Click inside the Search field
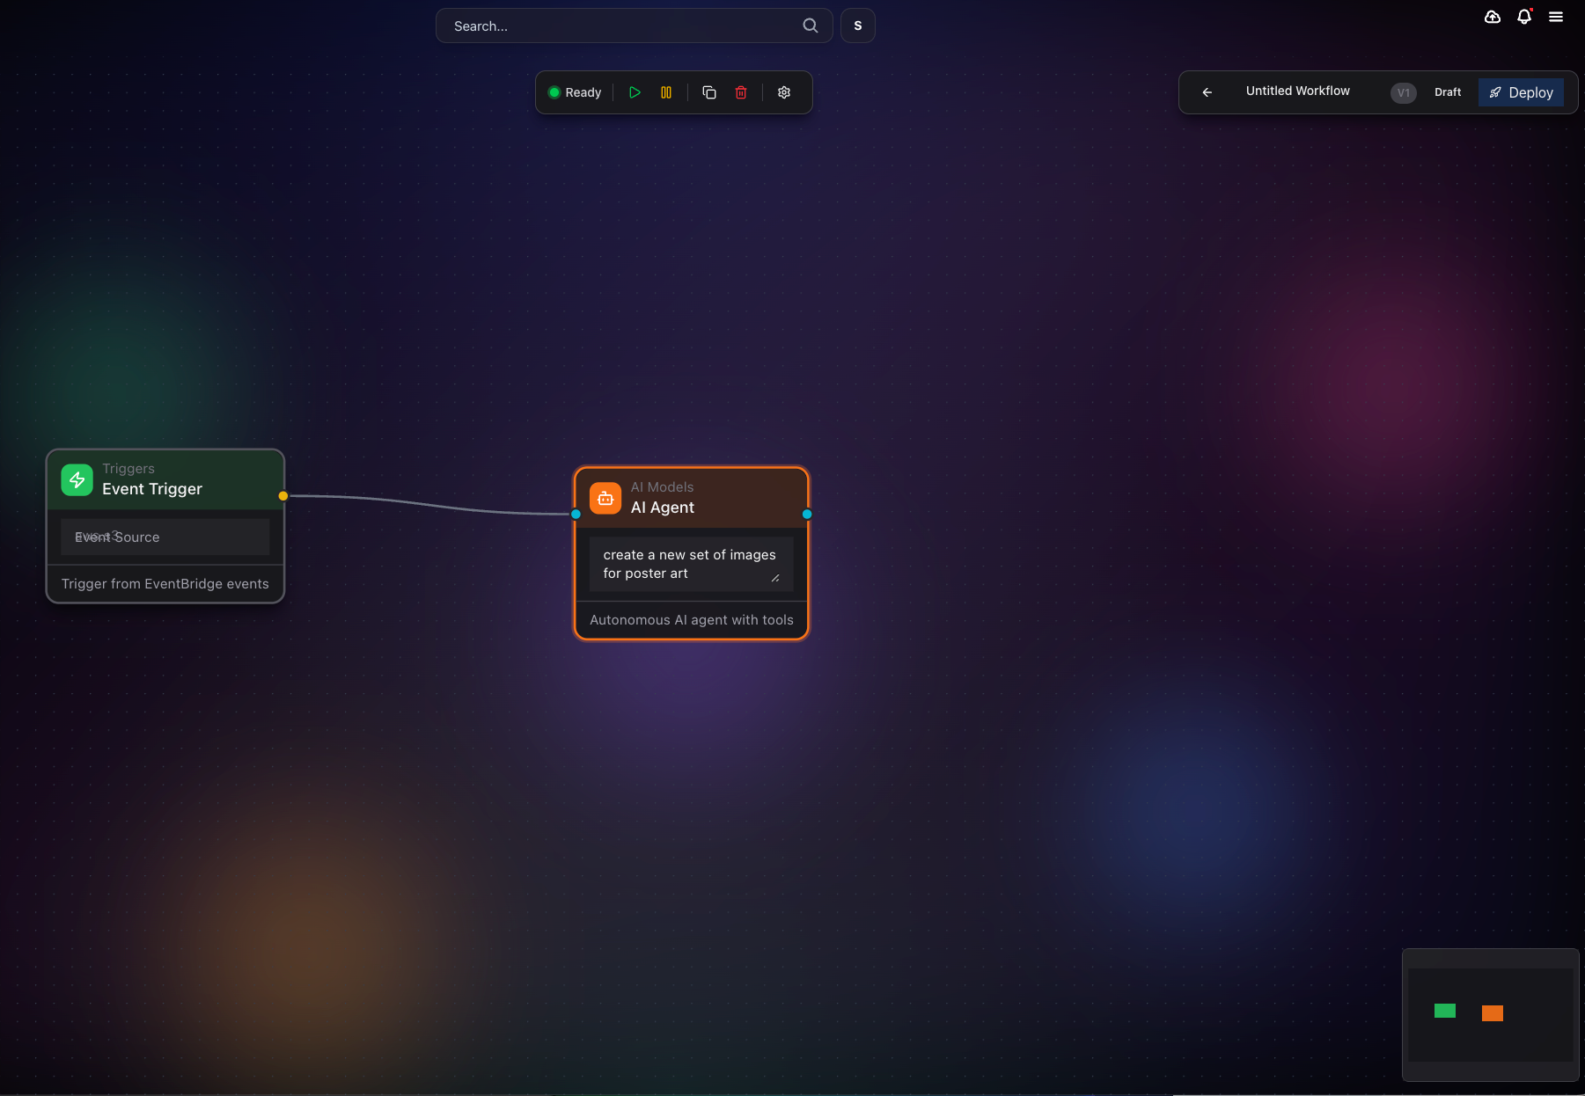Image resolution: width=1585 pixels, height=1096 pixels. [616, 26]
